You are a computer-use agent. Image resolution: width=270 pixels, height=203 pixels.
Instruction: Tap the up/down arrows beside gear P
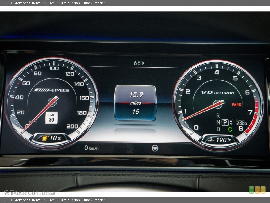[231, 122]
